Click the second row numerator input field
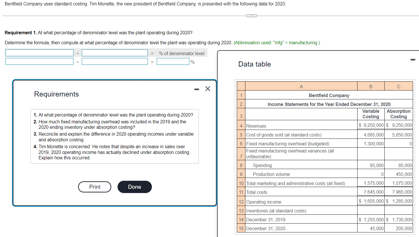 click(x=39, y=61)
